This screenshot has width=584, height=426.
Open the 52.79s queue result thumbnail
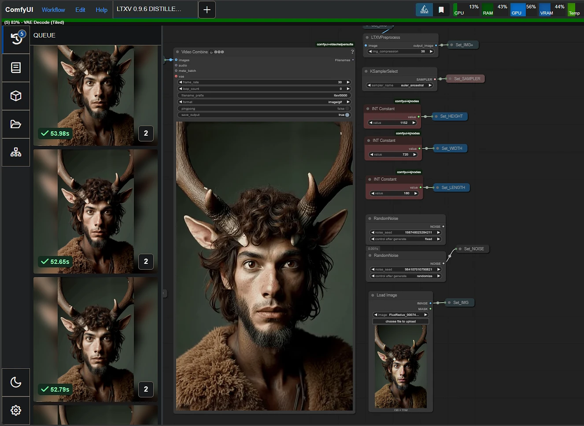(96, 339)
